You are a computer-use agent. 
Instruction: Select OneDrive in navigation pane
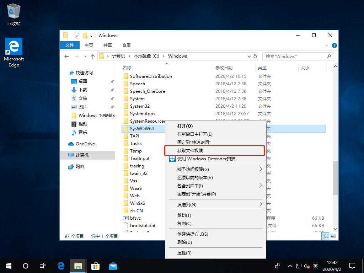point(82,144)
